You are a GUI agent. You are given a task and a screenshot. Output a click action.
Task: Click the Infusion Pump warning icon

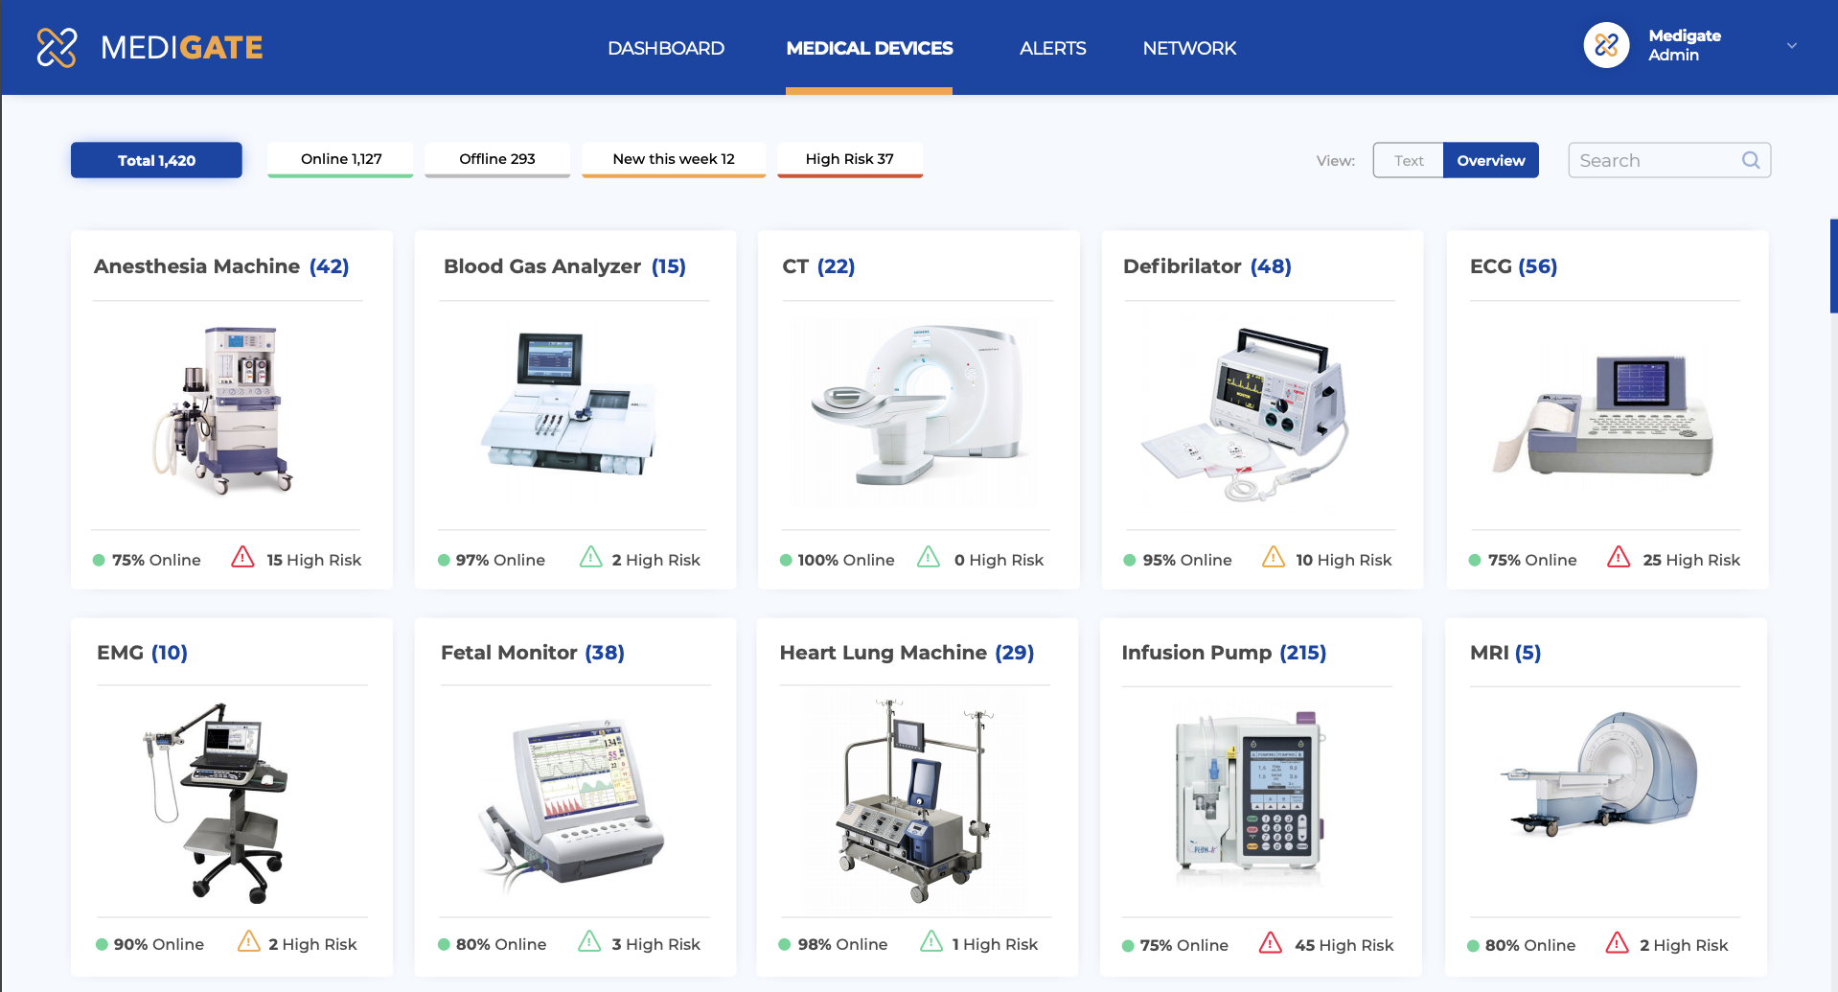1271,942
